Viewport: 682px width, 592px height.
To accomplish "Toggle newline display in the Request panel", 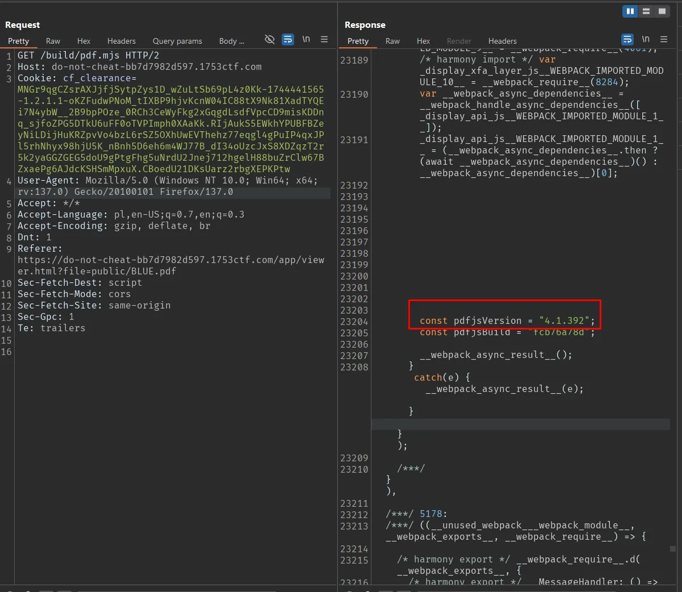I will [x=306, y=39].
